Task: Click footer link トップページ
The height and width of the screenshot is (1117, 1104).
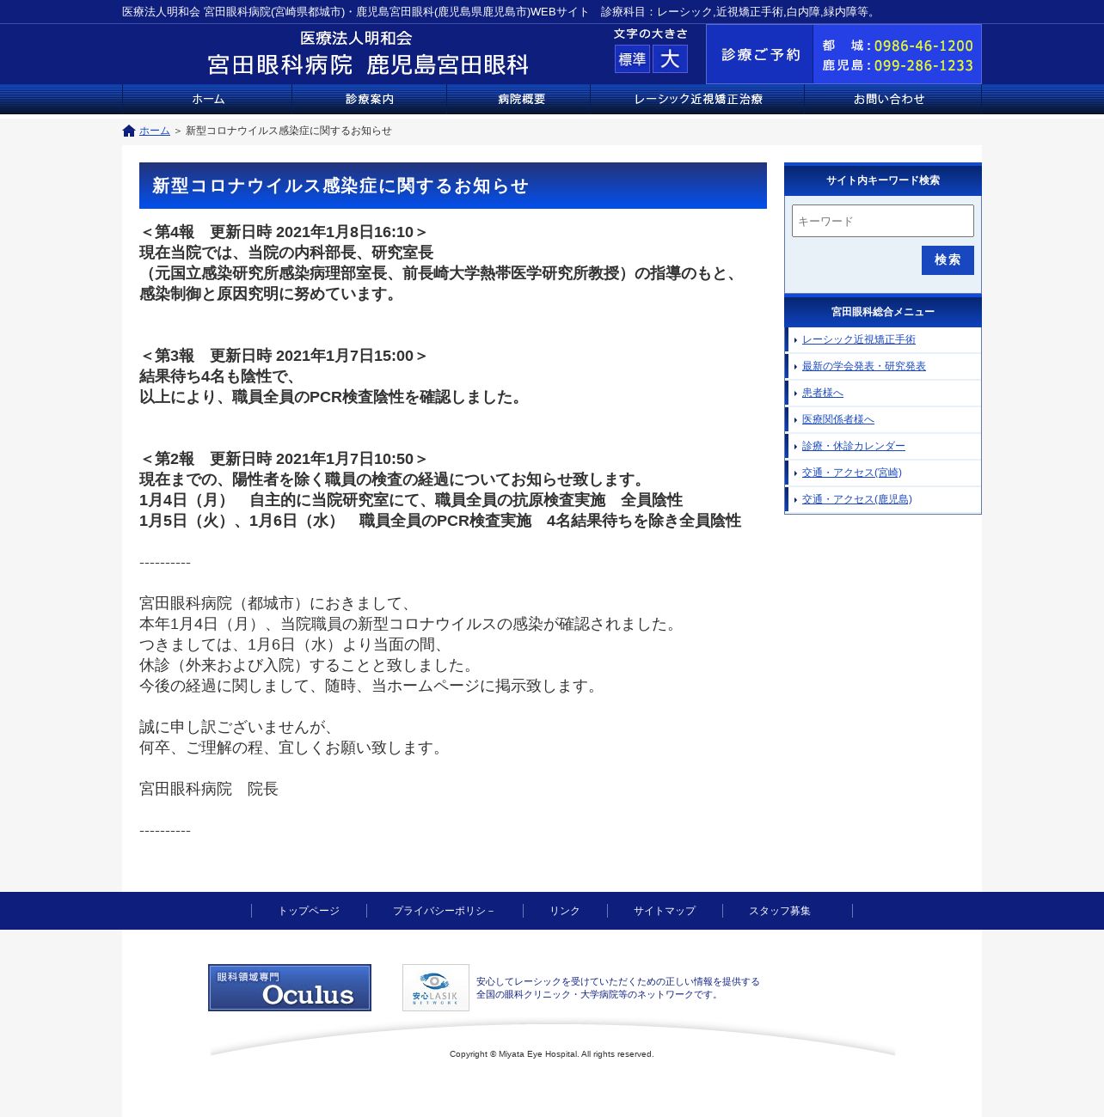Action: click(x=309, y=911)
